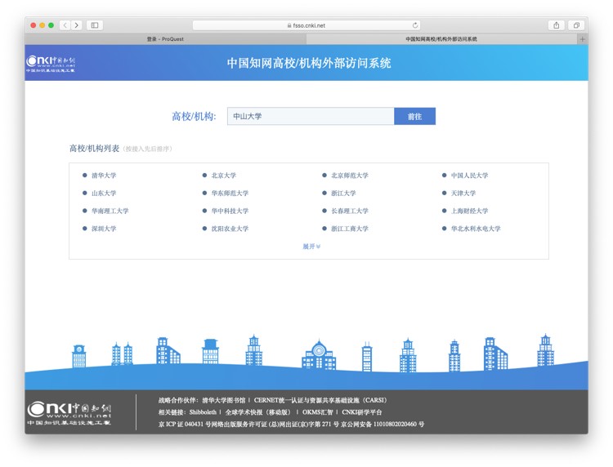Pick 沈阳农业大学 from the list
Image resolution: width=613 pixels, height=467 pixels.
tap(230, 229)
